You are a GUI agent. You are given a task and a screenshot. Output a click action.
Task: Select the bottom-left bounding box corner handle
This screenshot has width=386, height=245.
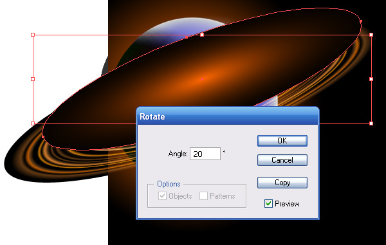(x=33, y=123)
